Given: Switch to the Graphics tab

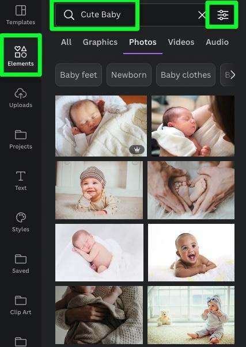Looking at the screenshot, I should [100, 42].
